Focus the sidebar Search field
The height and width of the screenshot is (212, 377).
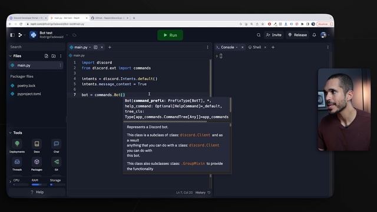pyautogui.click(x=36, y=47)
